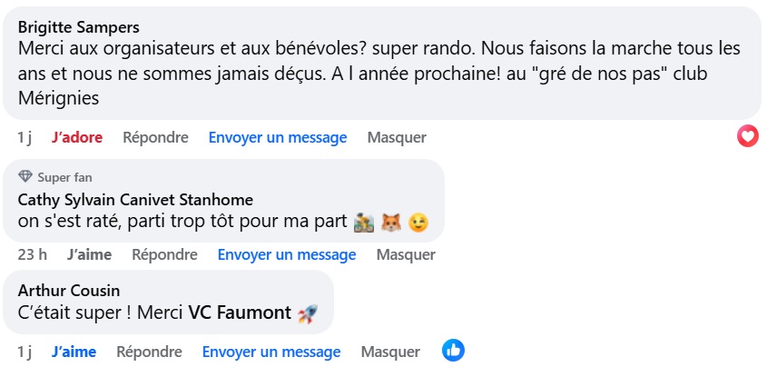This screenshot has height=367, width=767.
Task: Reply to Brigitte Sampers' comment
Action: [155, 138]
